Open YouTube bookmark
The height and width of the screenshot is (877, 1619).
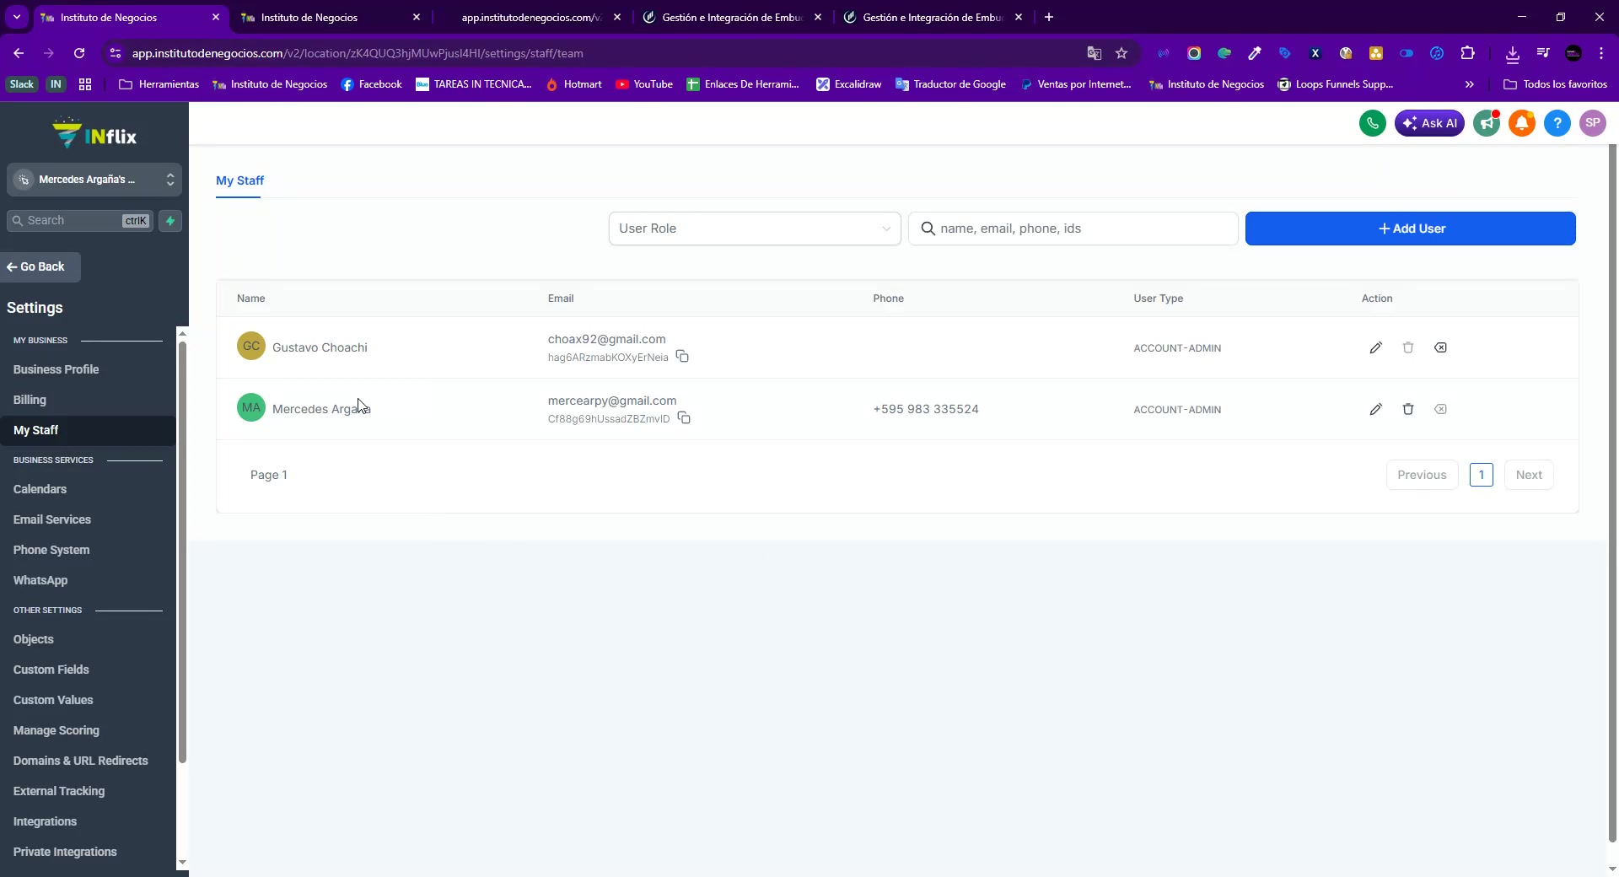pos(644,84)
